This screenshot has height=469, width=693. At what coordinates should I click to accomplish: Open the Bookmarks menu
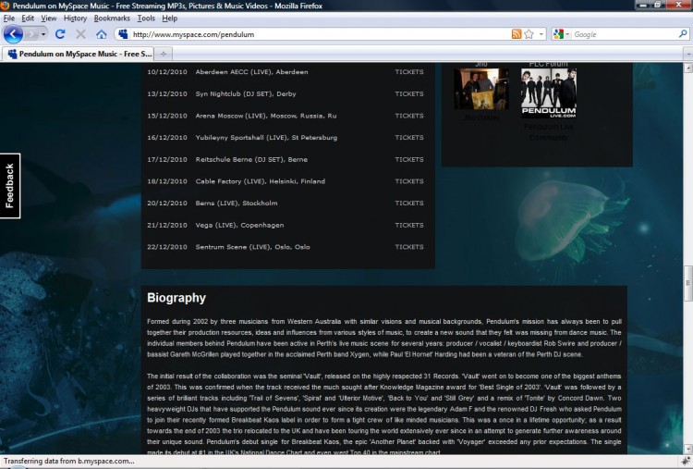(x=112, y=19)
